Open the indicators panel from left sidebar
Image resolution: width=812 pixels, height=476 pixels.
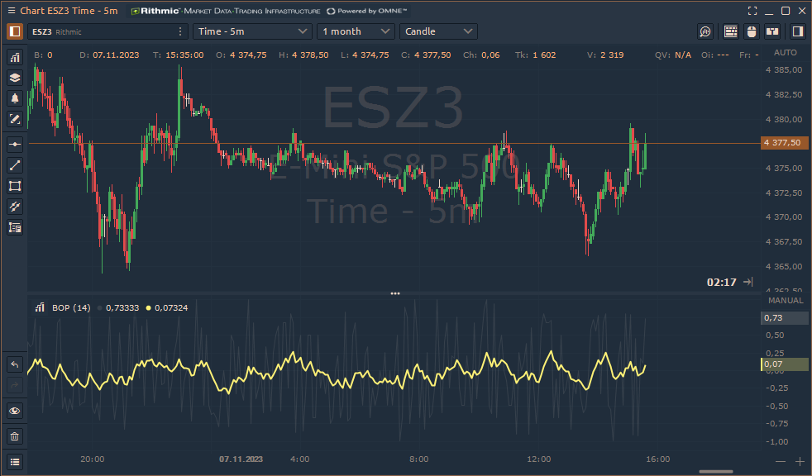15,57
